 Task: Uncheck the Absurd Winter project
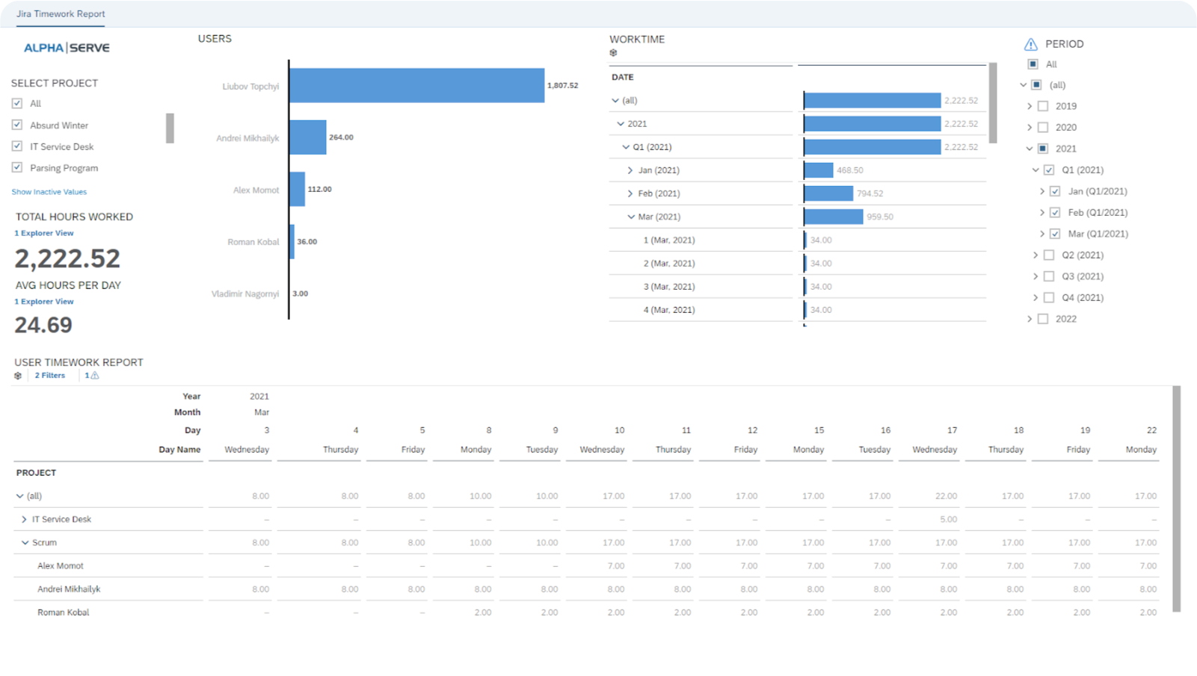[x=17, y=125]
